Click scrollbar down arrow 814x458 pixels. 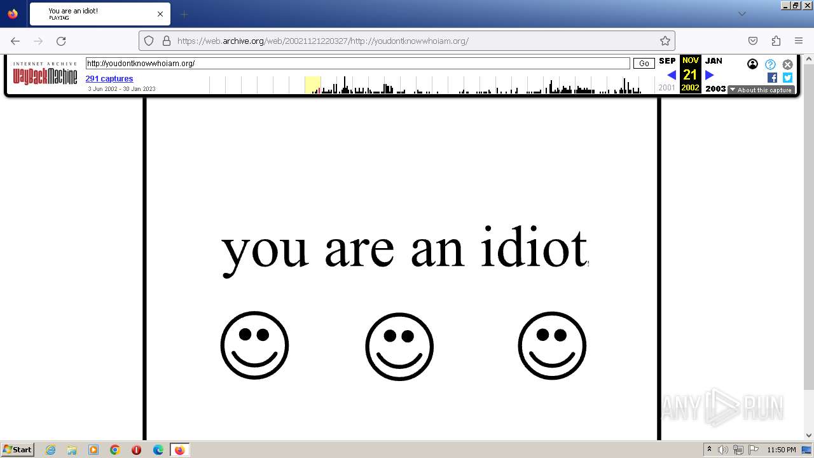809,435
